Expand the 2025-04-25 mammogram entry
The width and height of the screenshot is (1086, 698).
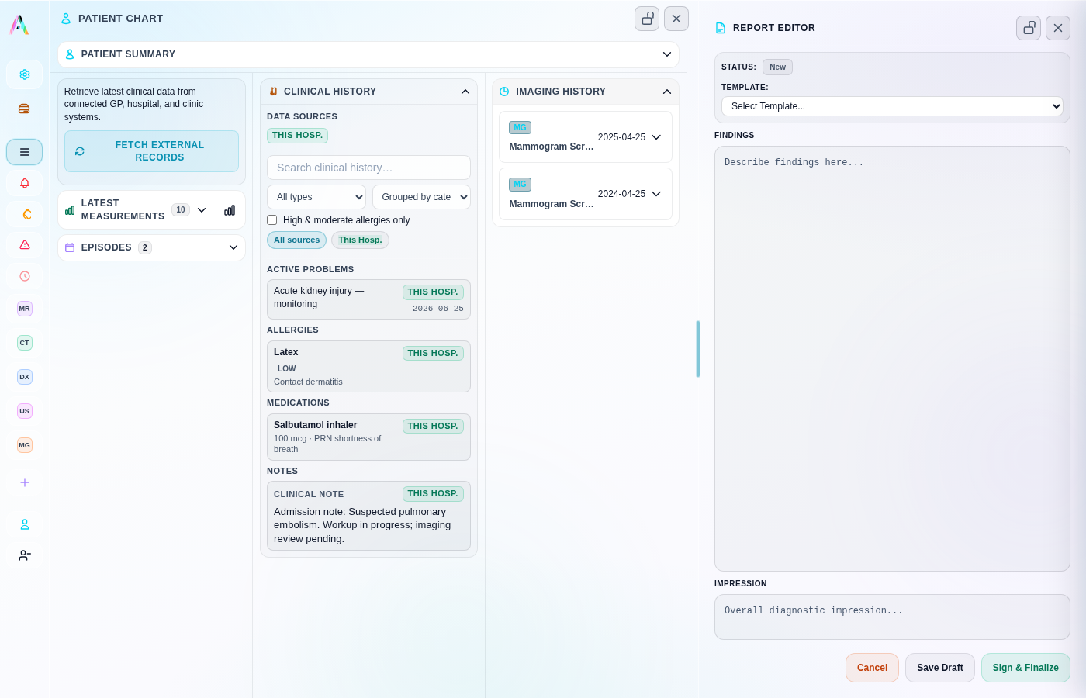(656, 137)
